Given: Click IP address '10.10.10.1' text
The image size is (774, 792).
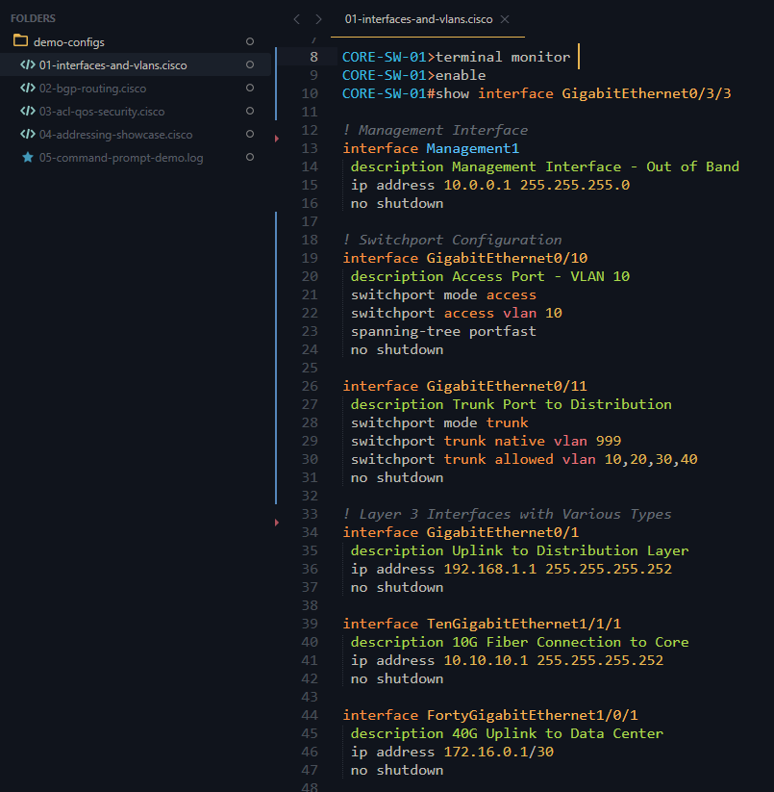Looking at the screenshot, I should [486, 660].
